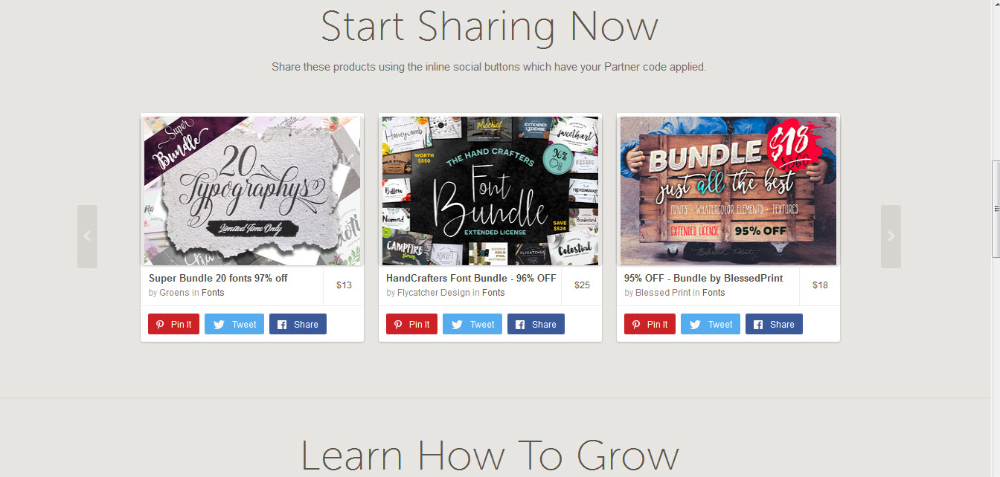Open Fonts category under BlessedPrint bundle
This screenshot has width=1000, height=477.
click(714, 293)
